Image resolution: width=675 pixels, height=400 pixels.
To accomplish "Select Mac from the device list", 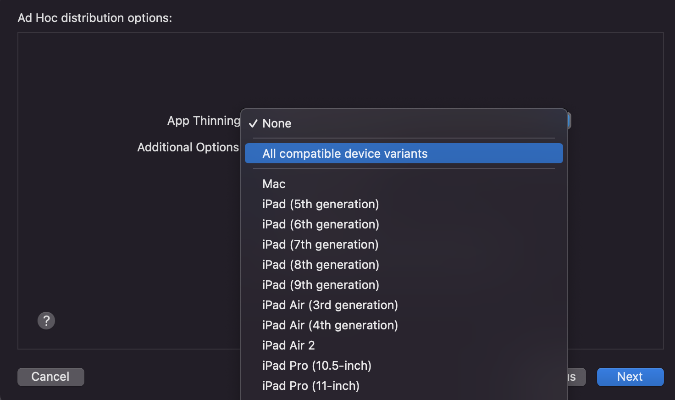I will [274, 184].
